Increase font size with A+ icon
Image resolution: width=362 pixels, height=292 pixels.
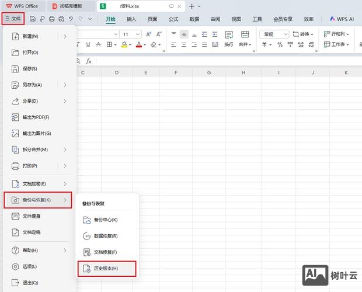[x=148, y=34]
